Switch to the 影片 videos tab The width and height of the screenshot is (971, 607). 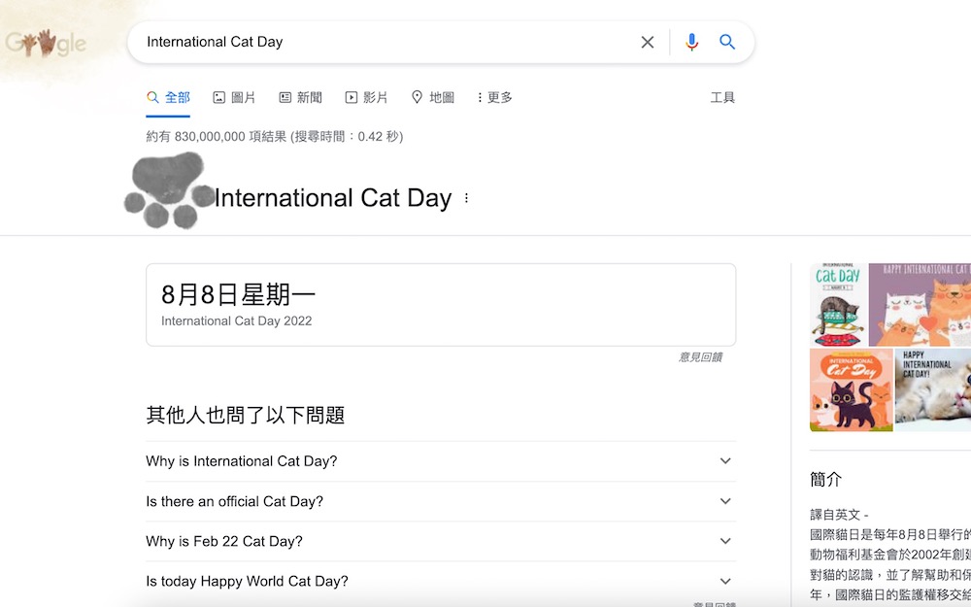(x=367, y=97)
